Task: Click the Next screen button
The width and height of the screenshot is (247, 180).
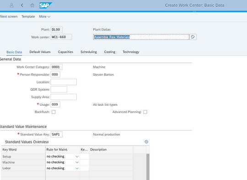Action: point(9,16)
